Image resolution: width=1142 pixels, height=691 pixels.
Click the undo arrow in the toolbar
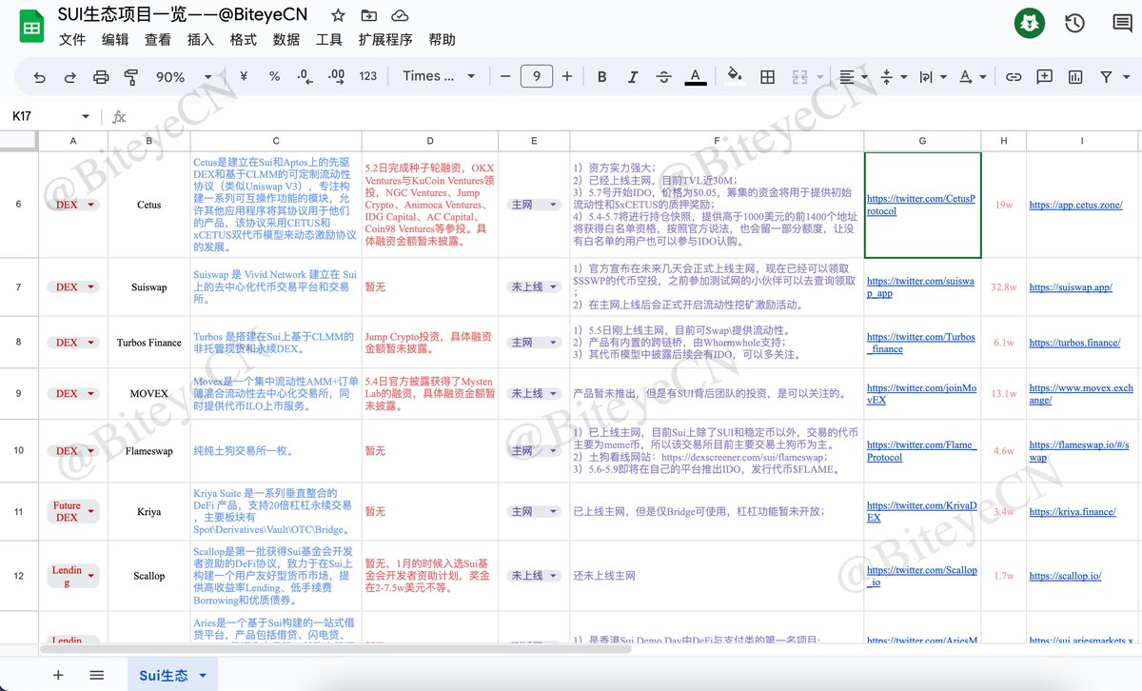[x=39, y=77]
